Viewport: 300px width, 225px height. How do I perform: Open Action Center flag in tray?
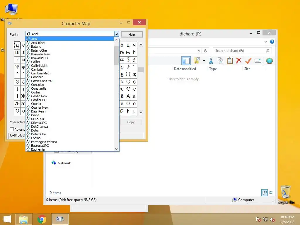coord(258,219)
